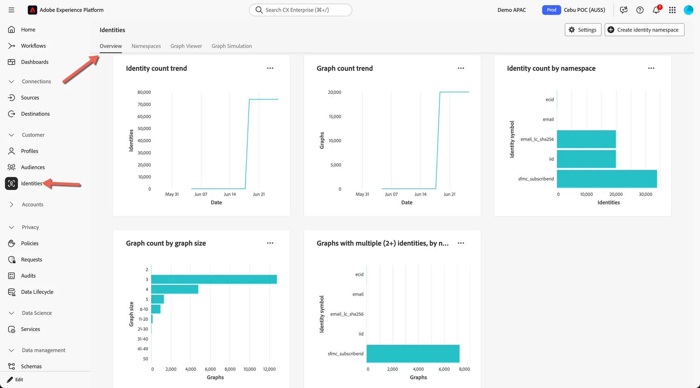Viewport: 700px width, 388px height.
Task: Open Identity count by namespace options menu
Action: click(x=651, y=68)
